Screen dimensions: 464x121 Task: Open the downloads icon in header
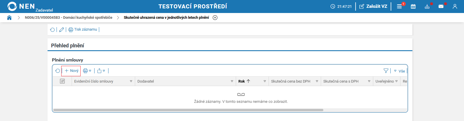(427, 6)
